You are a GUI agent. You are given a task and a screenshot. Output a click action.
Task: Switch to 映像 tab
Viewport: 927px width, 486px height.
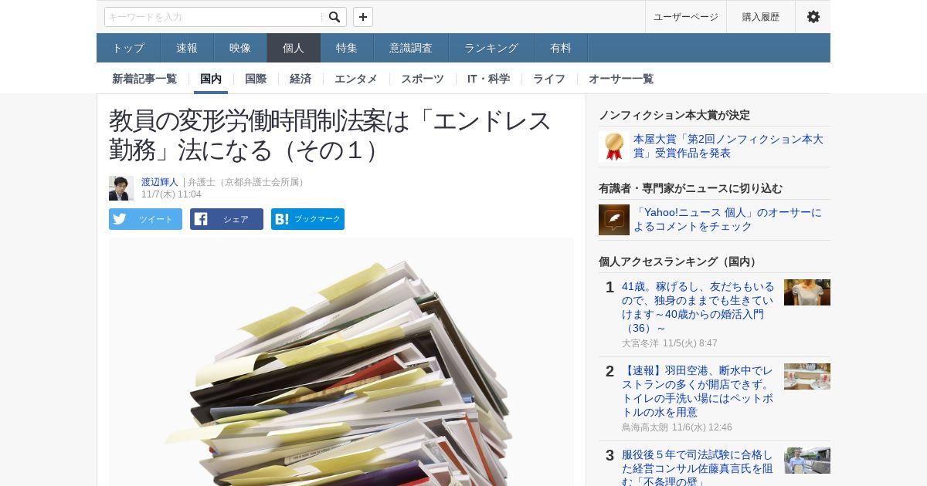(x=240, y=48)
